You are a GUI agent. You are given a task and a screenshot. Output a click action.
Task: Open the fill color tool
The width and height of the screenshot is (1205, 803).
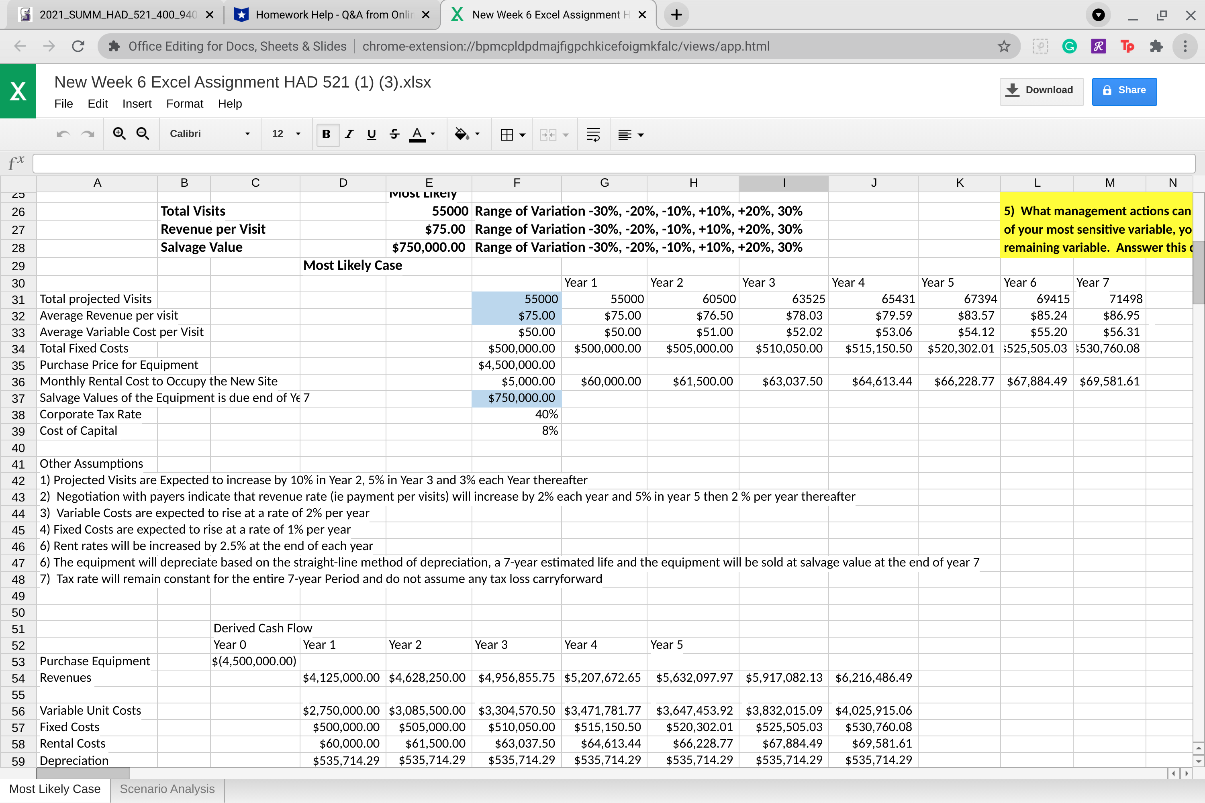tap(462, 134)
